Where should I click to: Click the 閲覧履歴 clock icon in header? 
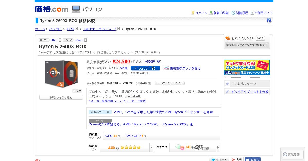233,13
